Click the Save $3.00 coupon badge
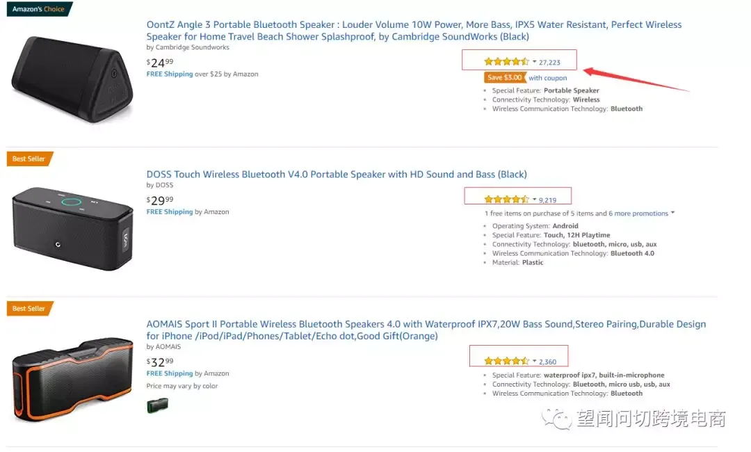The image size is (751, 452). tap(505, 78)
